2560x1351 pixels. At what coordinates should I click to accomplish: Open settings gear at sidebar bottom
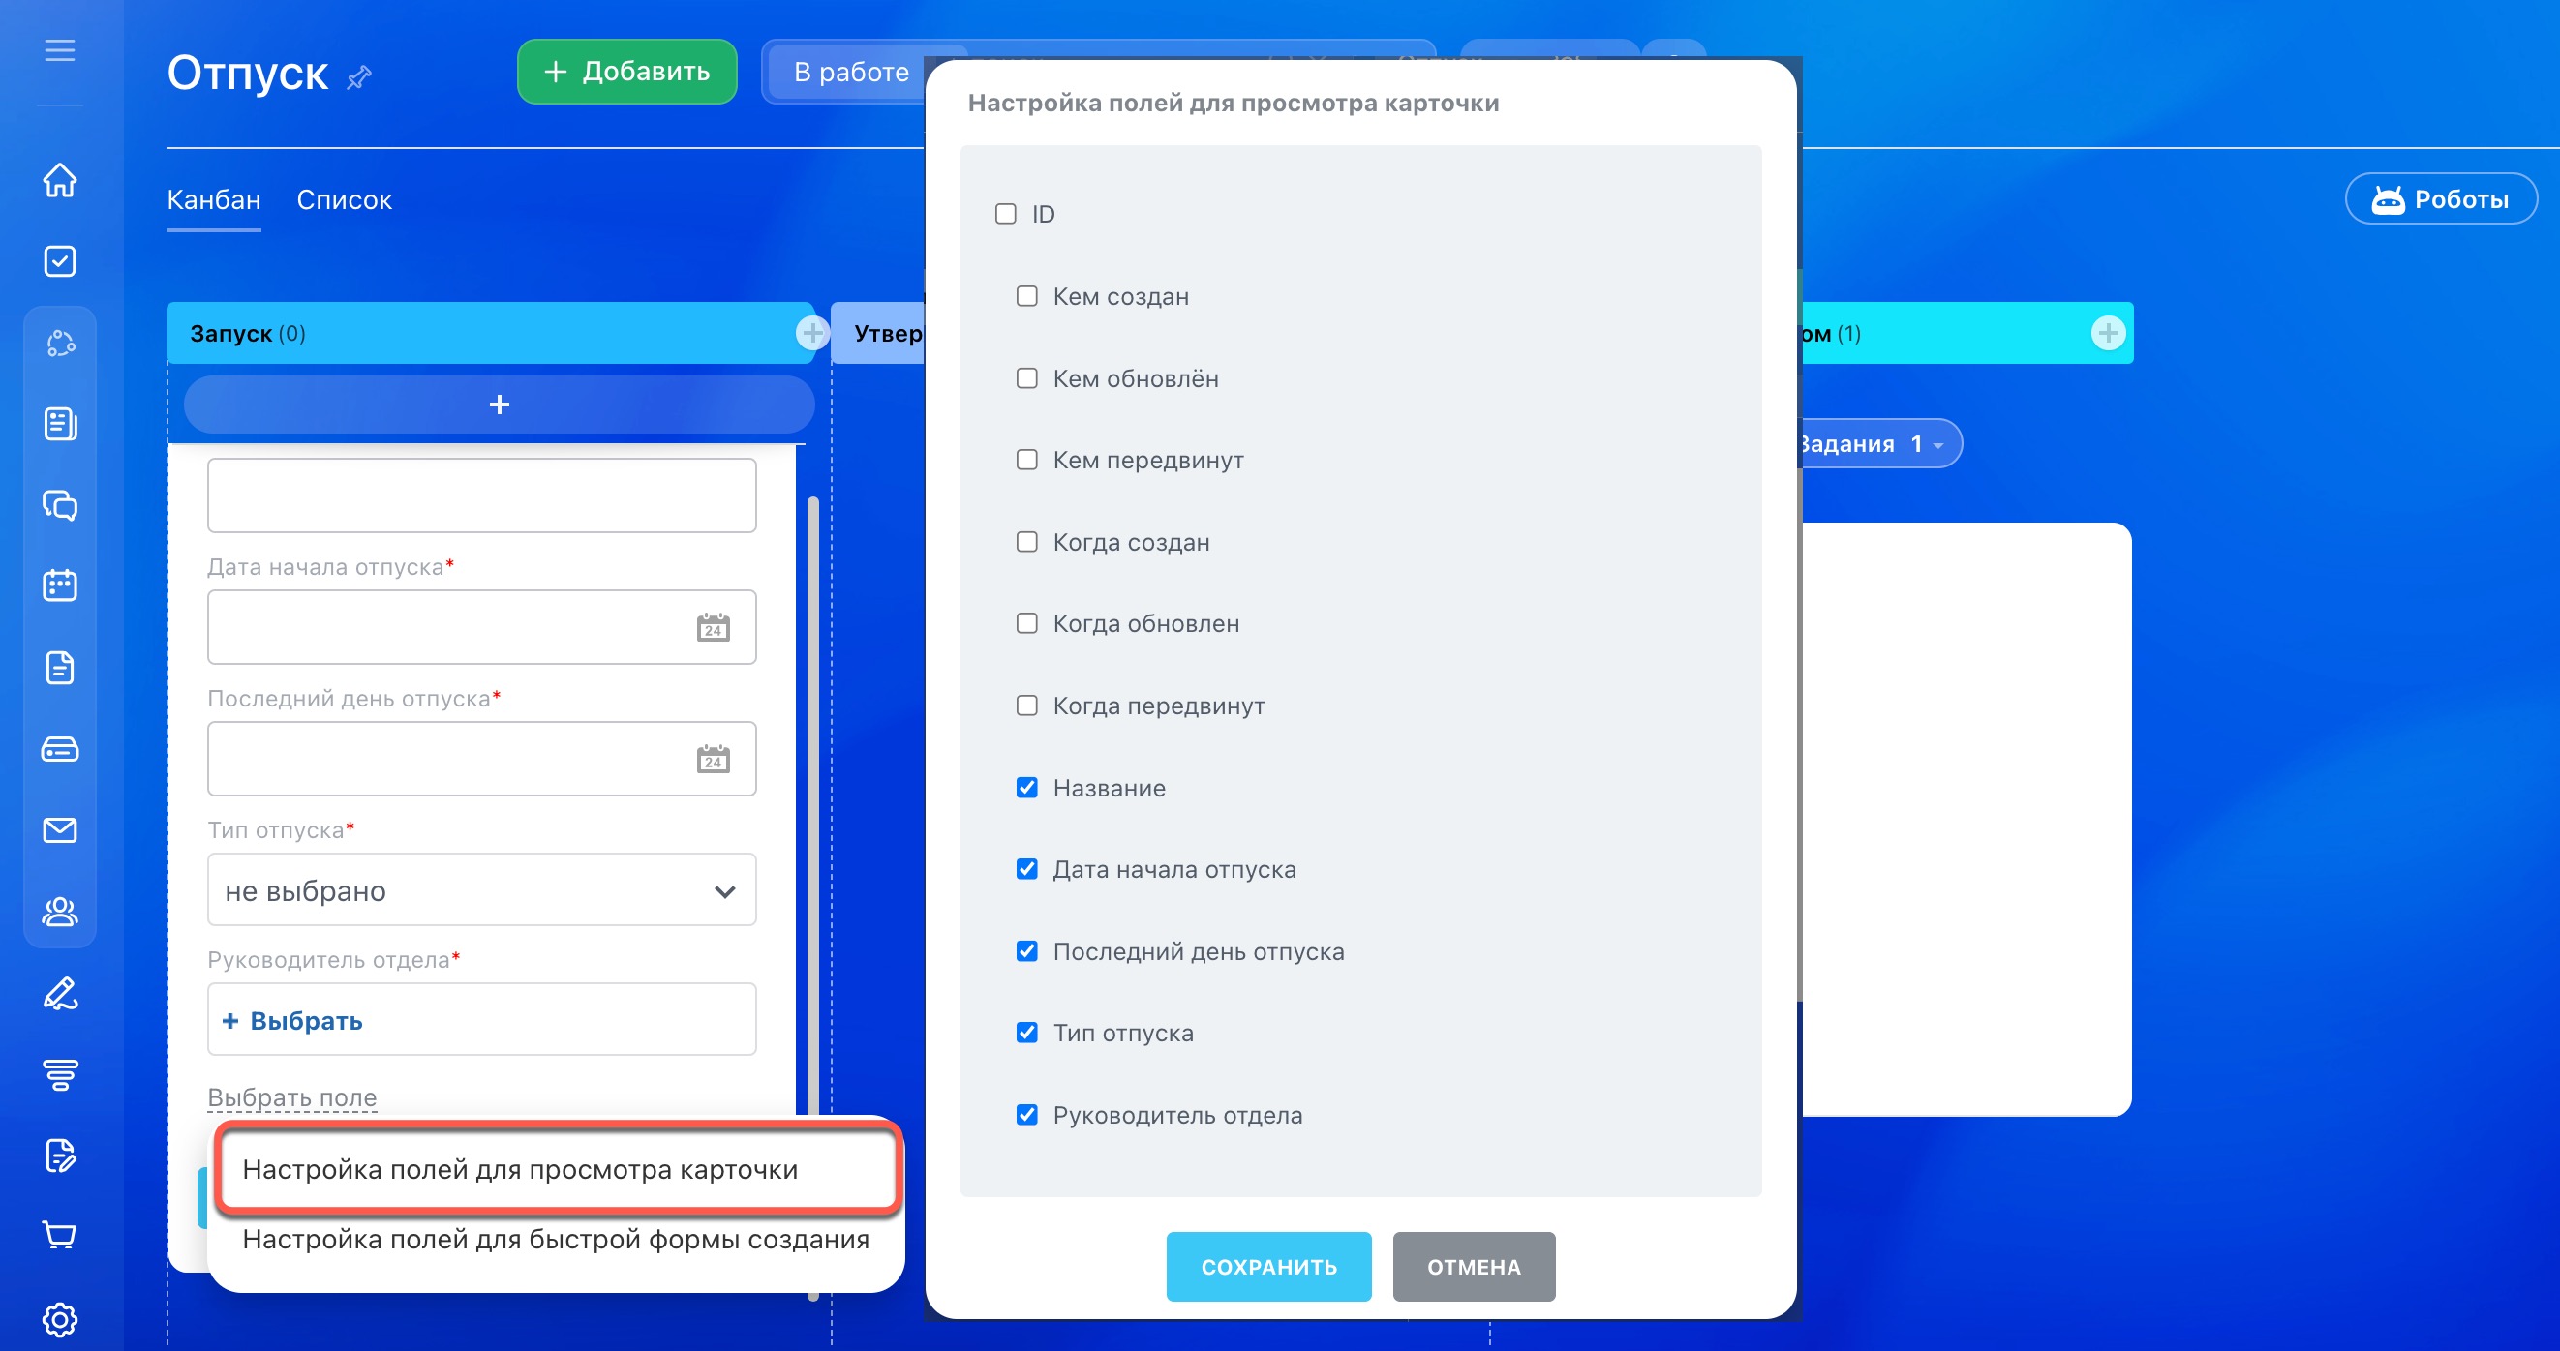(60, 1319)
